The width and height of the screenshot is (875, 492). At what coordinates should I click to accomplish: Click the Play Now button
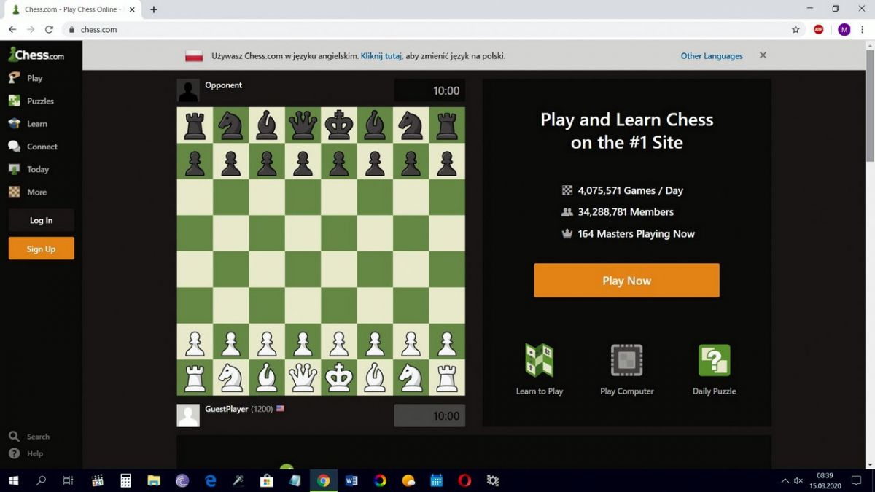[x=626, y=281]
